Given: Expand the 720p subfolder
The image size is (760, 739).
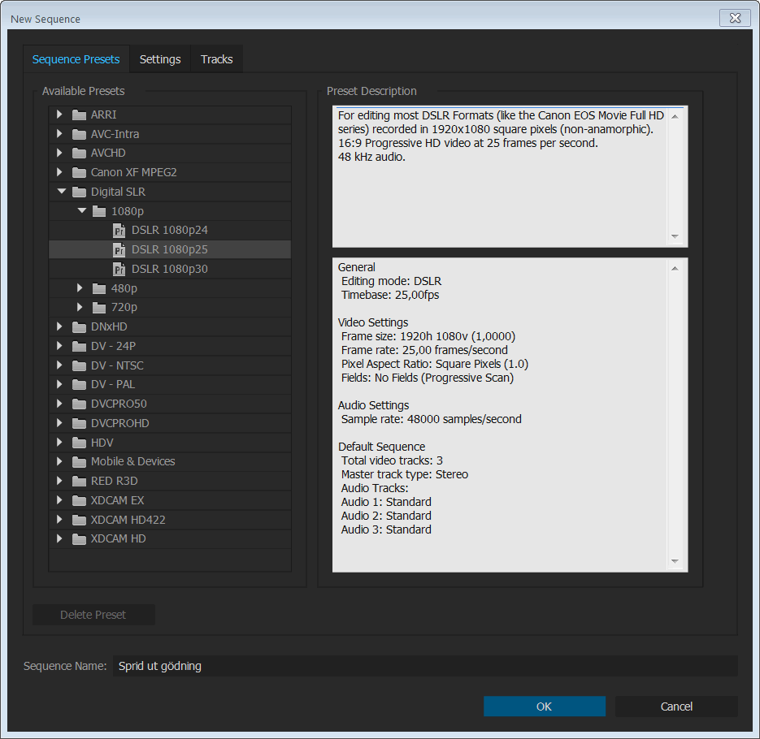Looking at the screenshot, I should (80, 307).
